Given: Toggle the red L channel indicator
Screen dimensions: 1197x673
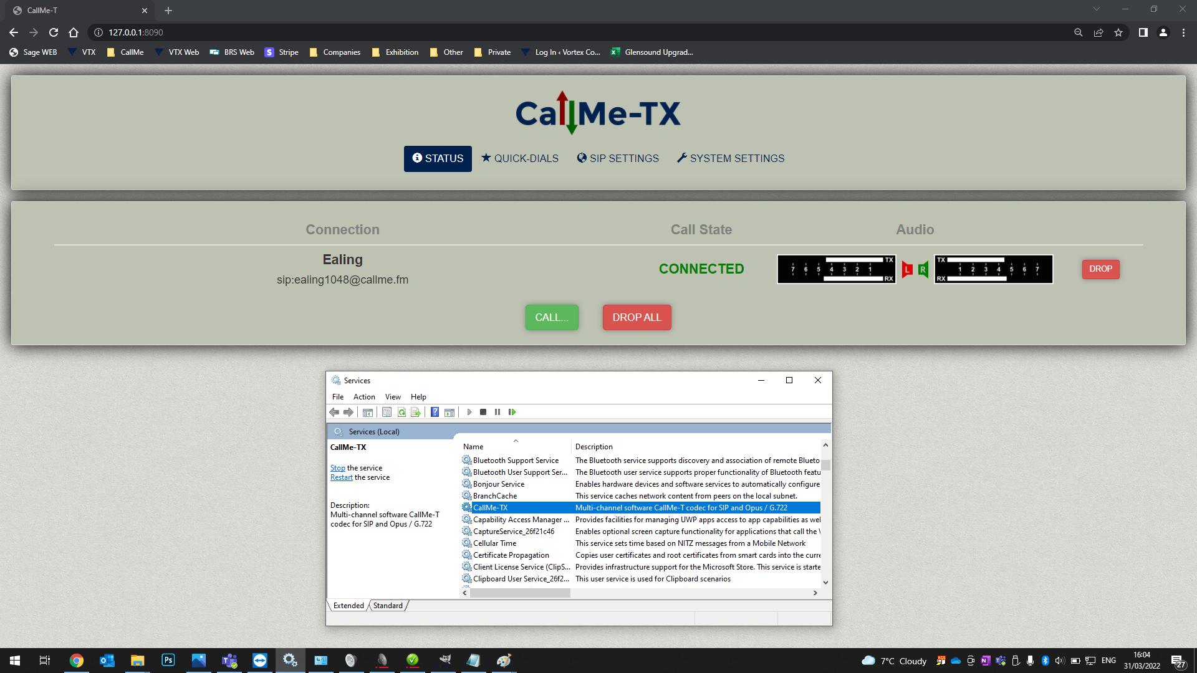Looking at the screenshot, I should coord(907,269).
